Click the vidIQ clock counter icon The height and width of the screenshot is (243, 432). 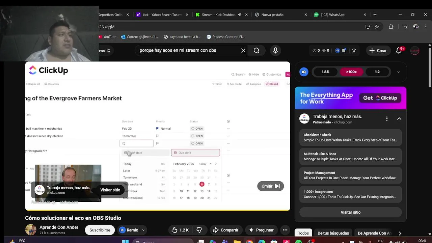(315, 50)
